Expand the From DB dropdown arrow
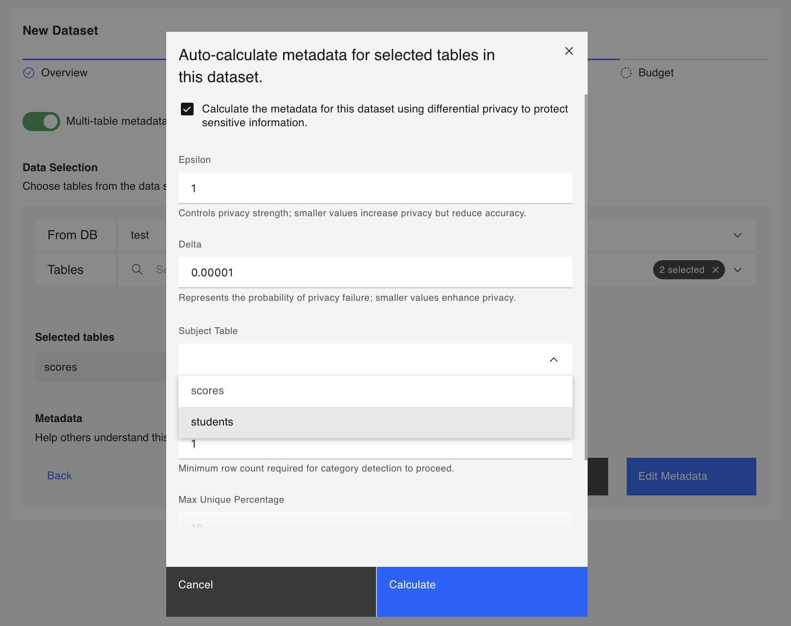 (737, 235)
